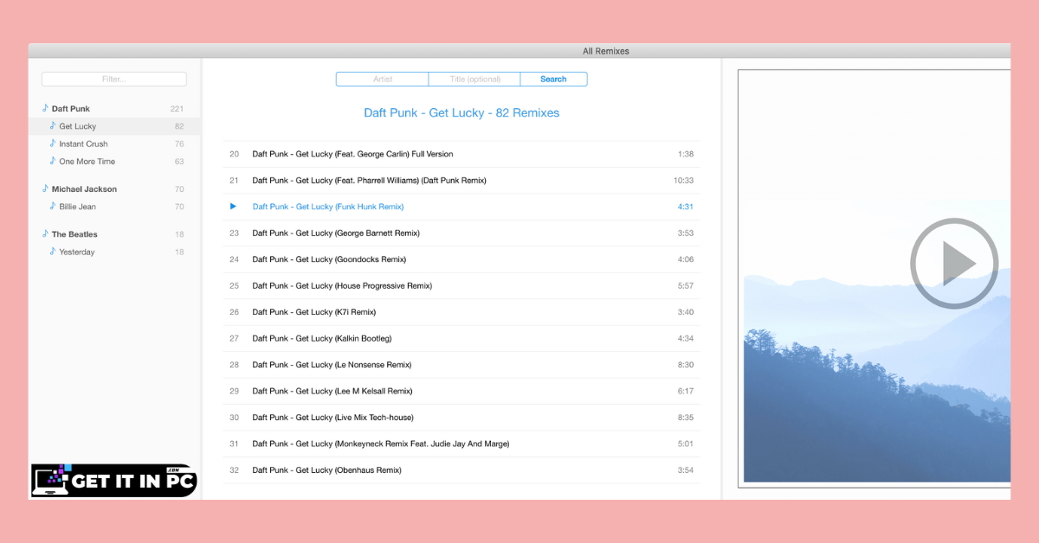This screenshot has height=543, width=1039.
Task: Click the Search button
Action: click(x=553, y=79)
